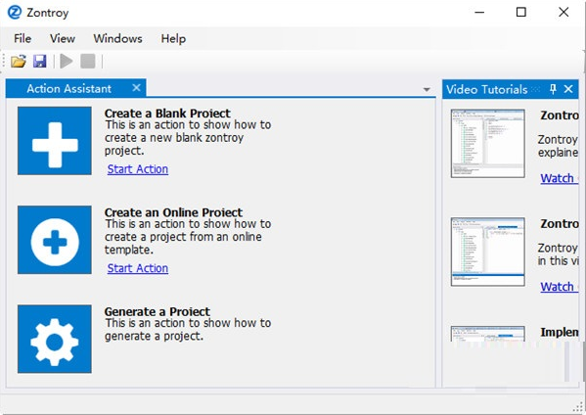The image size is (586, 415).
Task: Click the Generate a Project gear icon
Action: (55, 339)
